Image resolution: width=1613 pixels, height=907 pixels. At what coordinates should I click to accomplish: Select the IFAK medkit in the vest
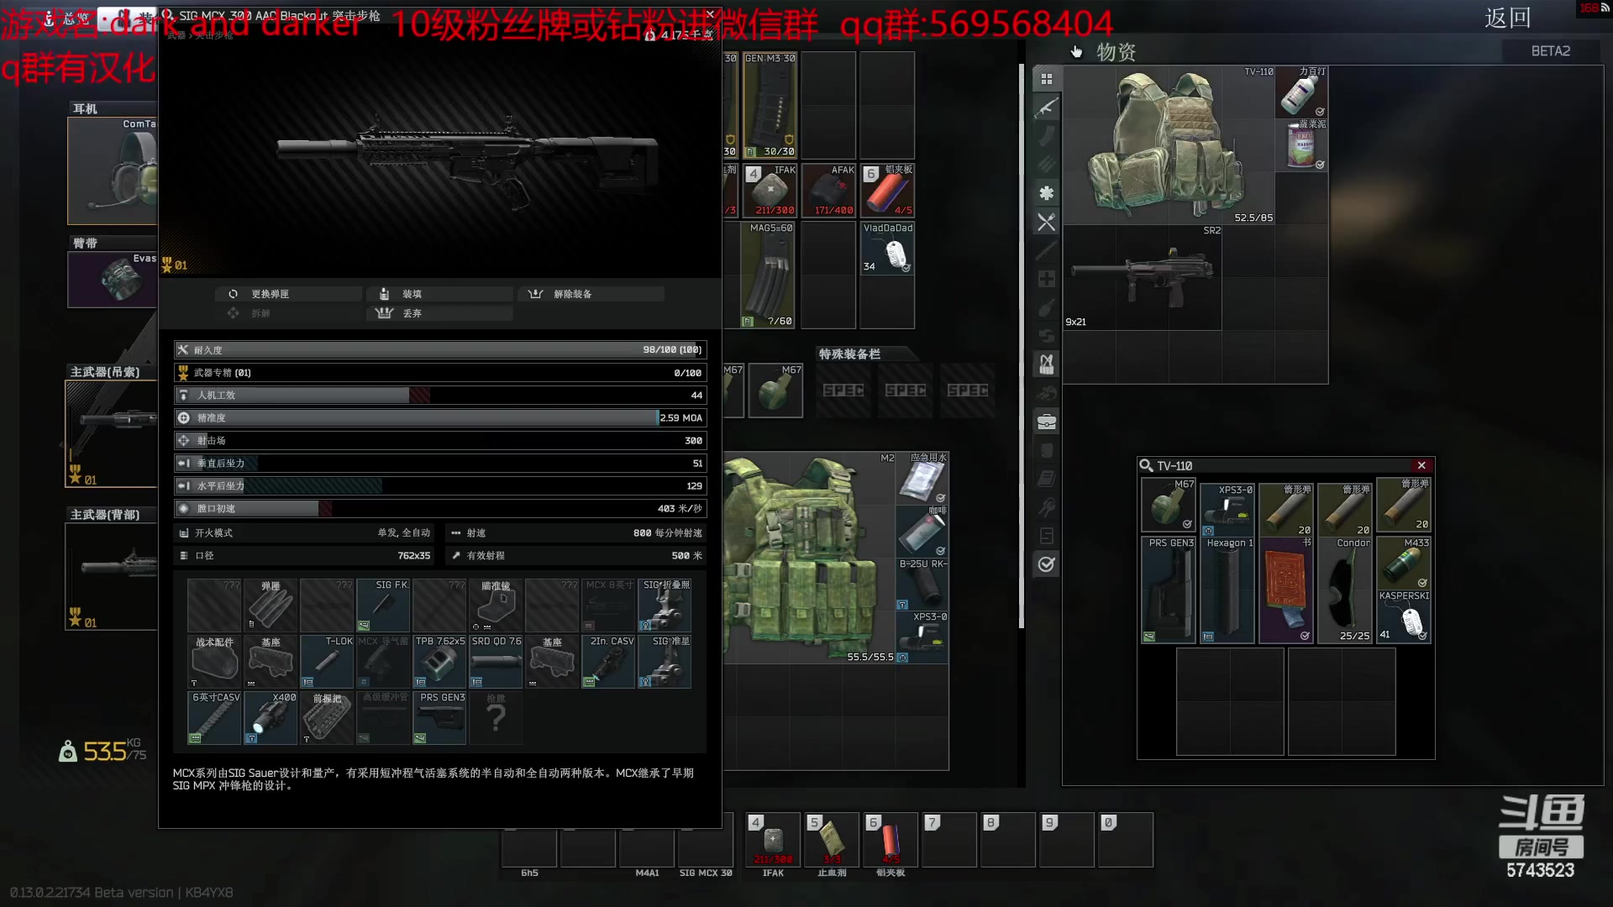point(770,190)
